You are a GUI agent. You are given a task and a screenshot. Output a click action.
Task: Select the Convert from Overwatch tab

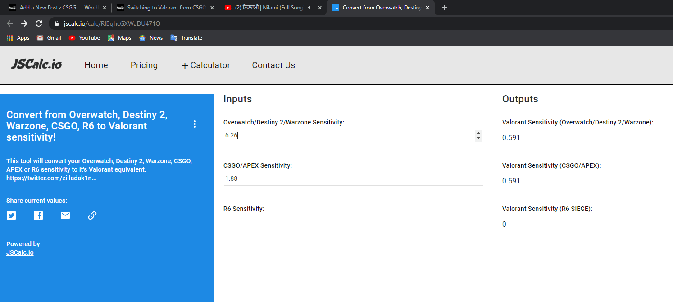[x=380, y=8]
